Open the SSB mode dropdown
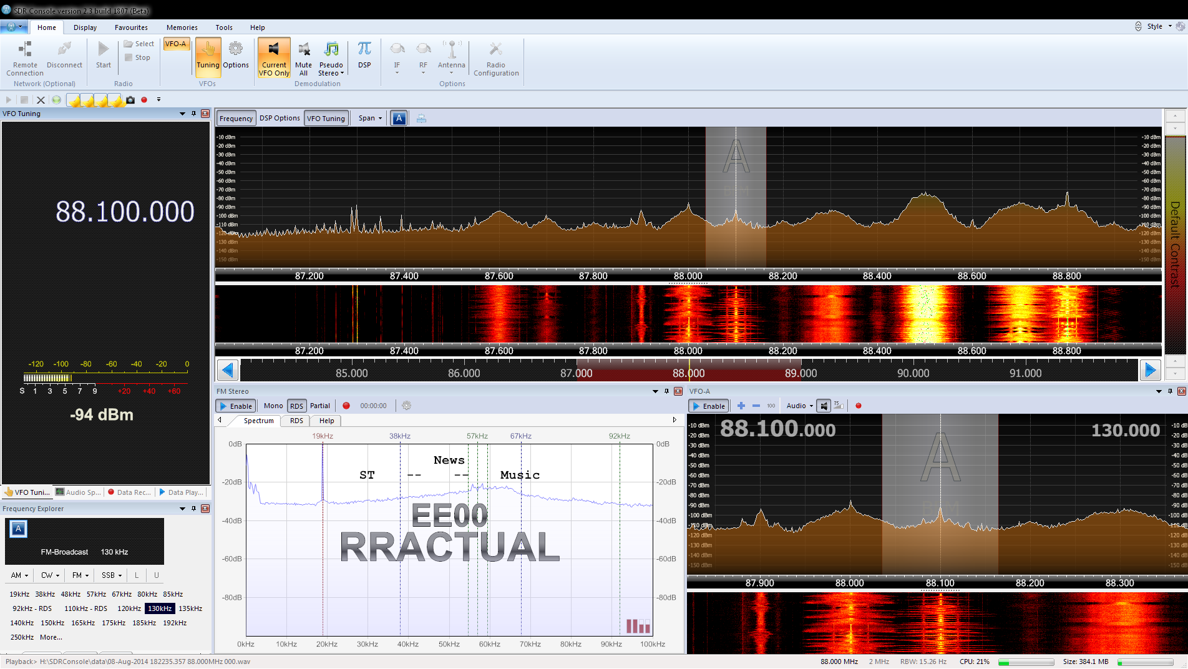 [x=112, y=575]
